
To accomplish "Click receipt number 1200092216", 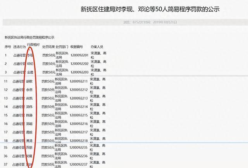I will [x=79, y=123].
